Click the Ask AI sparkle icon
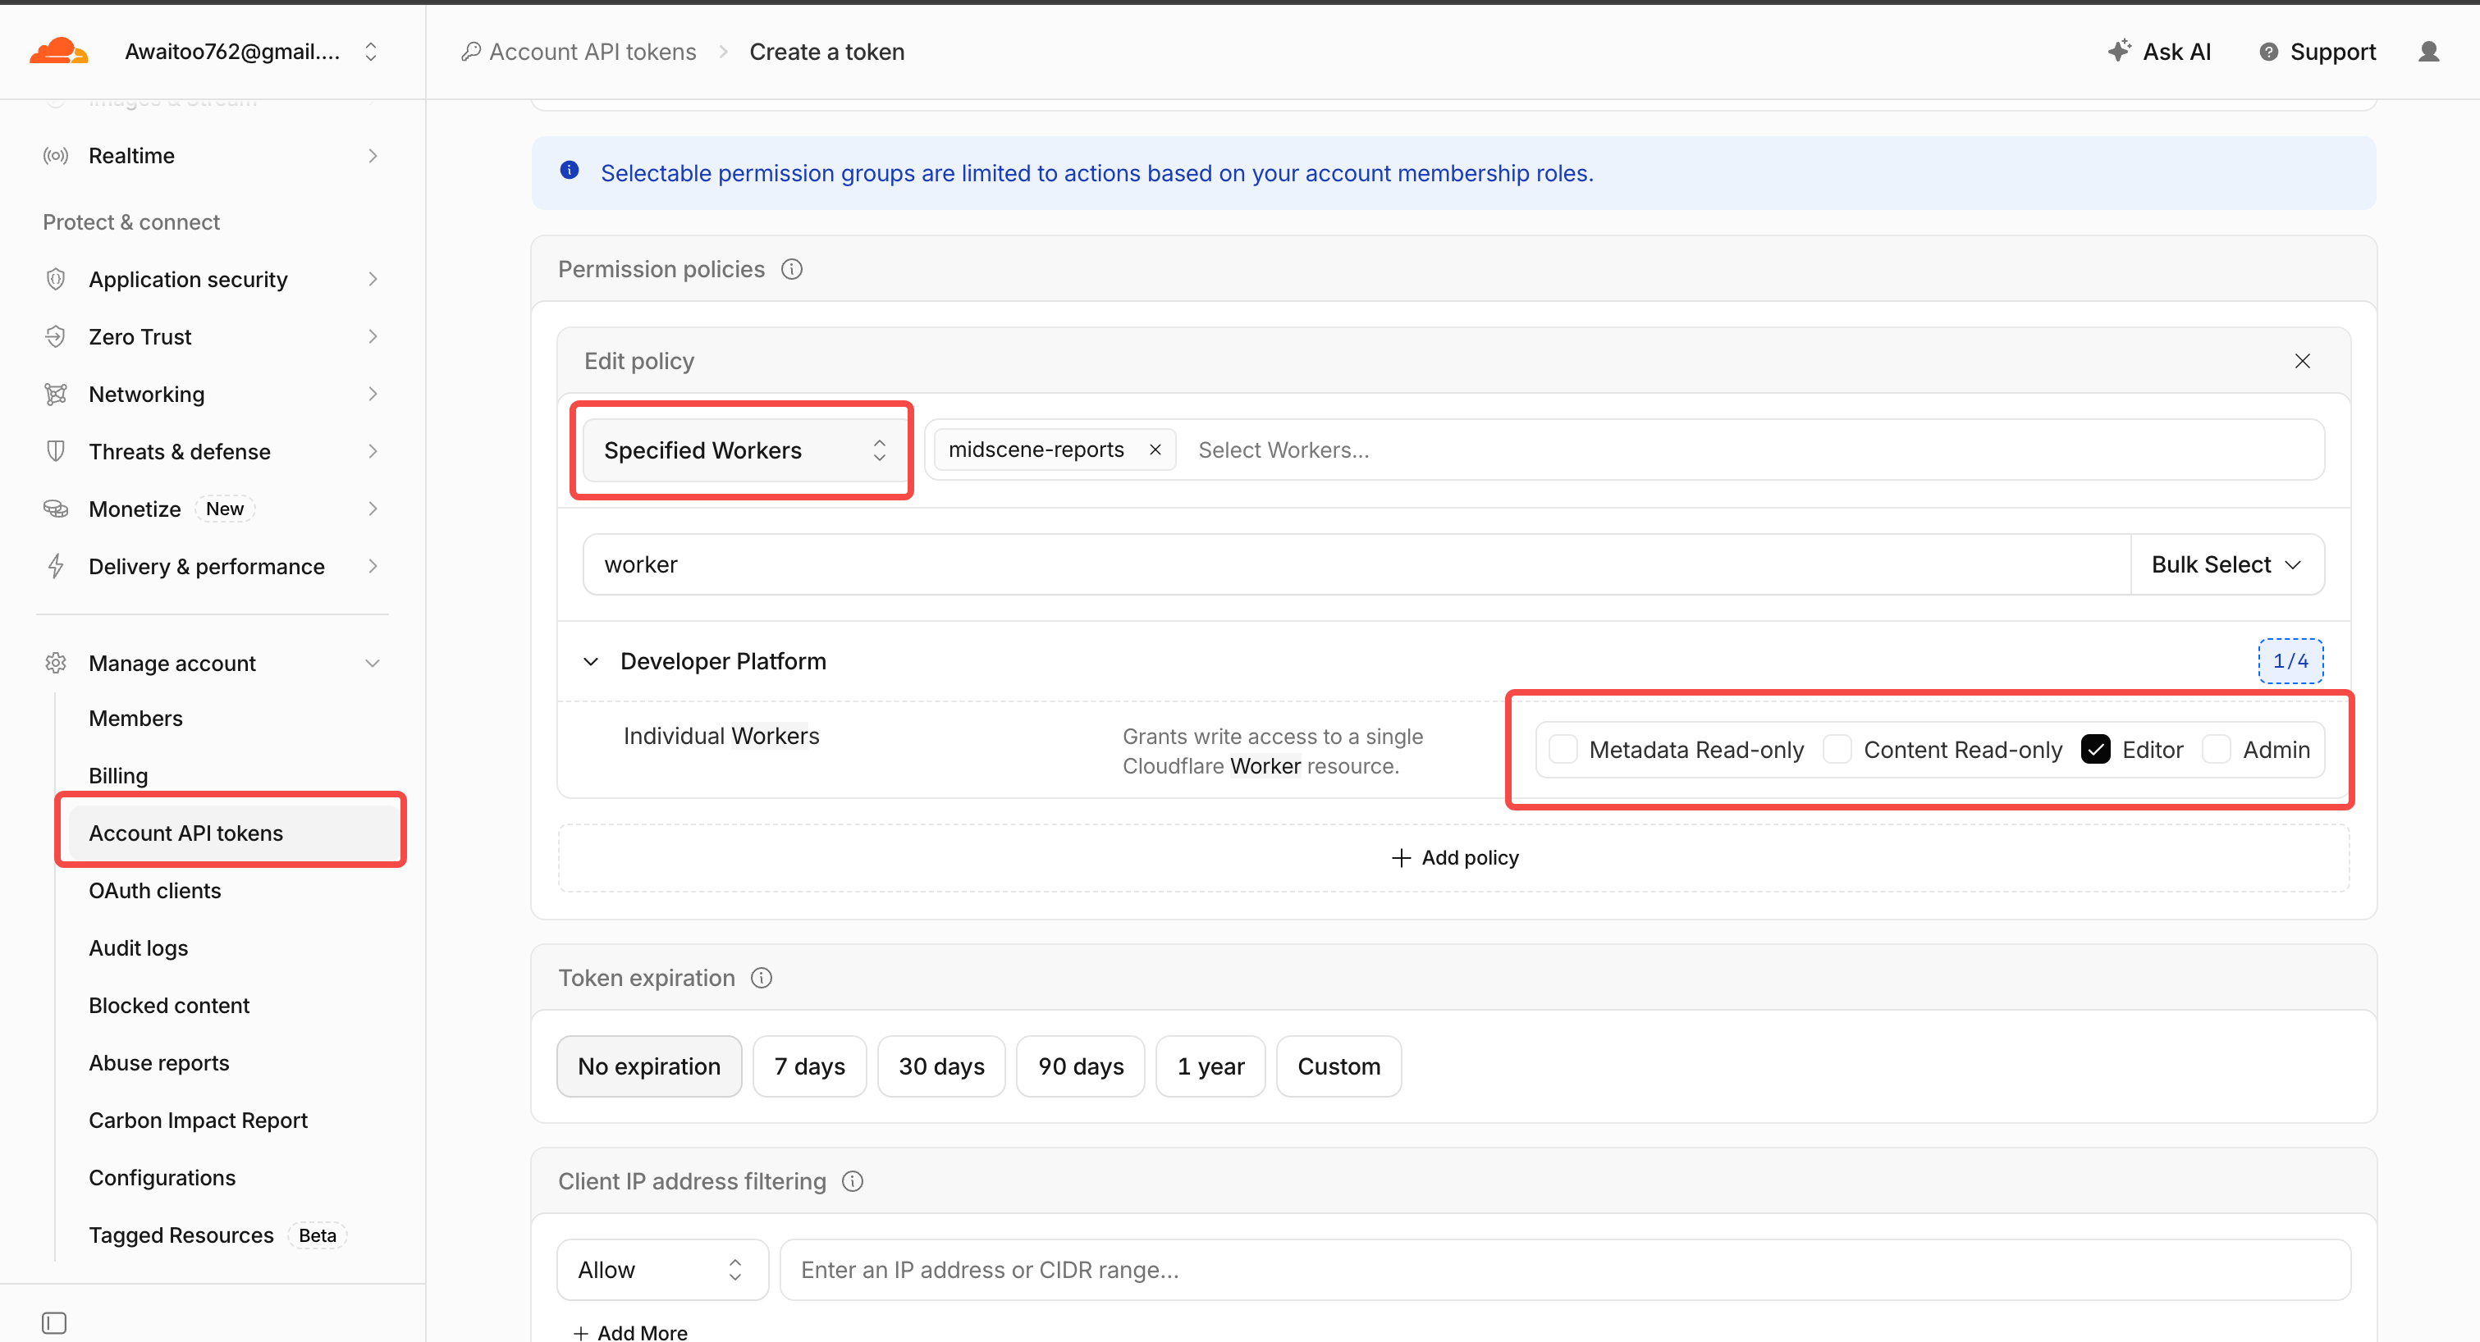This screenshot has width=2480, height=1342. click(x=2118, y=51)
